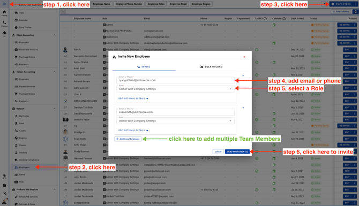Open Scheduled Services in the sidebar
This screenshot has width=359, height=206.
click(x=28, y=196)
